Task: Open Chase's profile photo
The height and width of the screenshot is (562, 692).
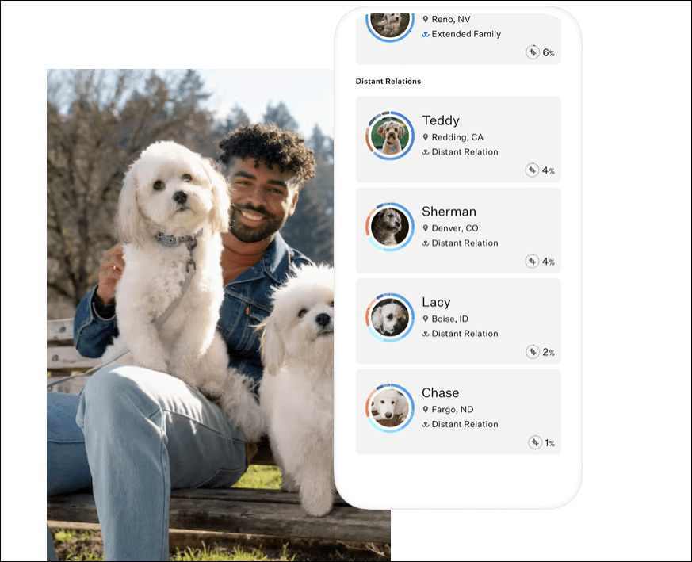Action: pos(390,407)
